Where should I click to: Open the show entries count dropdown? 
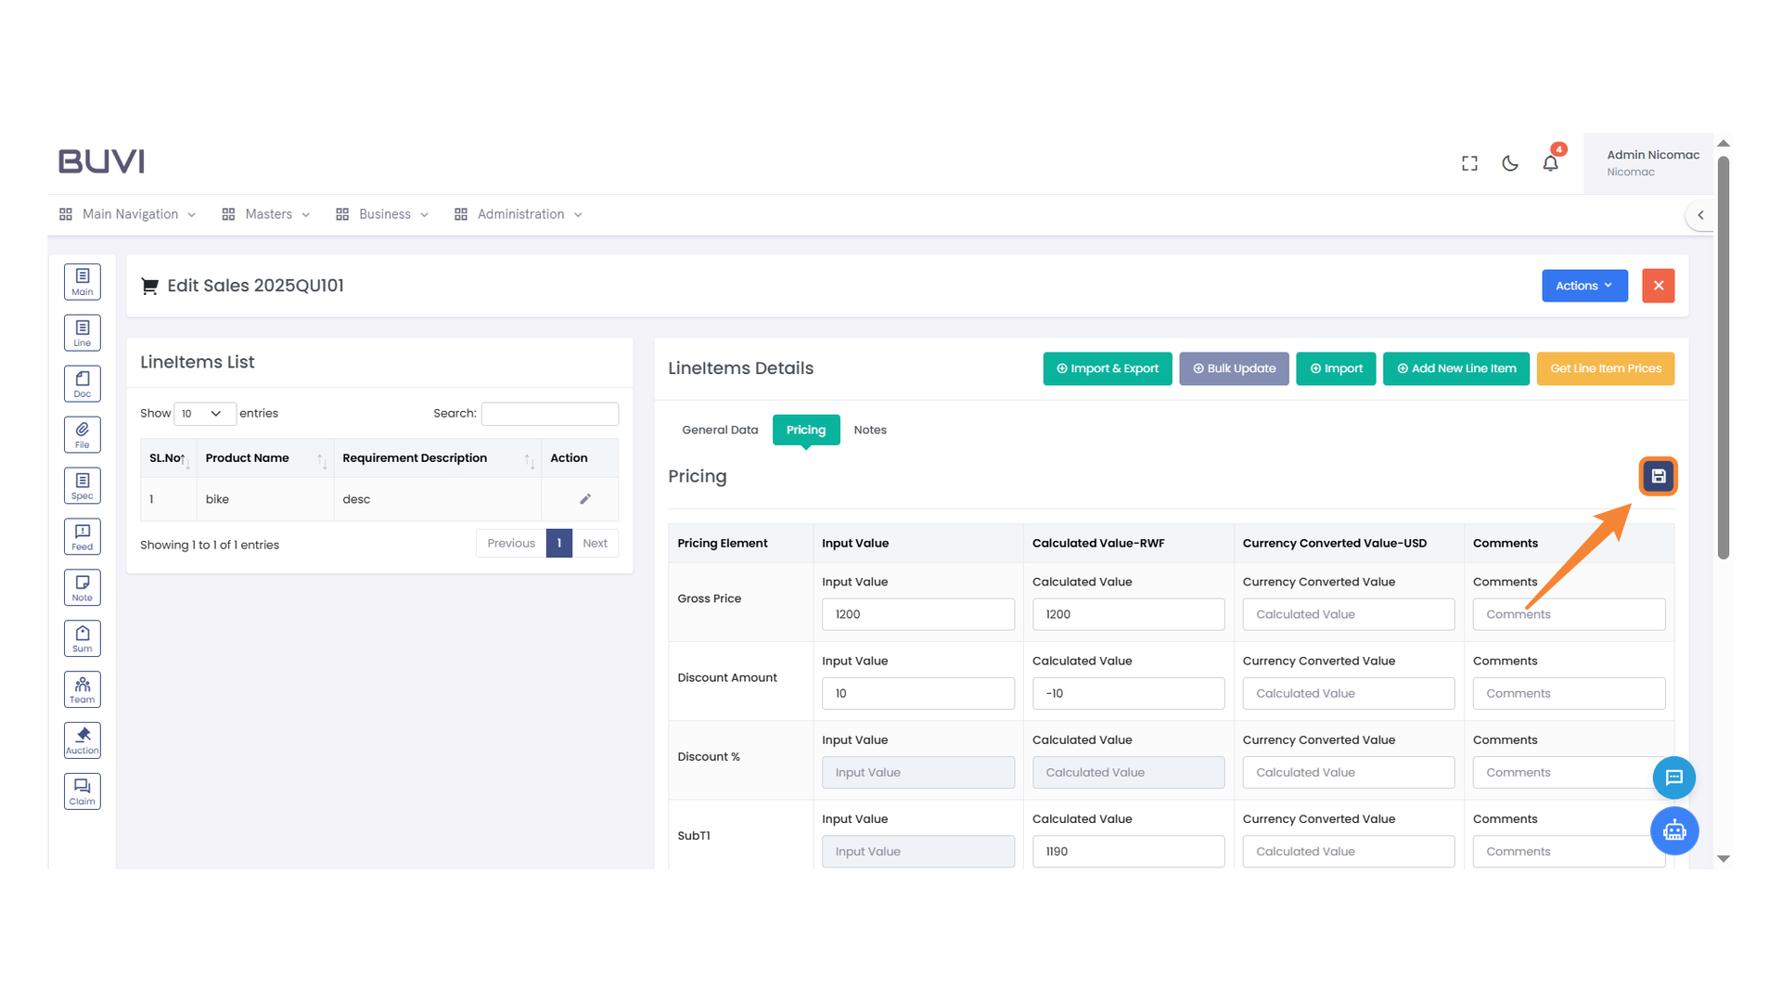pos(204,414)
